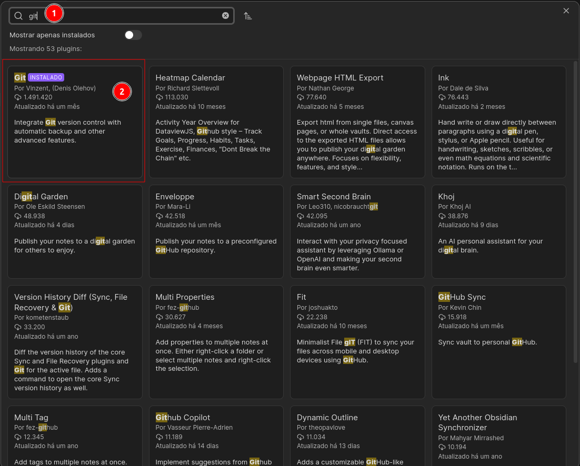Click 'Por Vasseur Pierre-Adrien' author text
Image resolution: width=580 pixels, height=466 pixels.
(194, 428)
